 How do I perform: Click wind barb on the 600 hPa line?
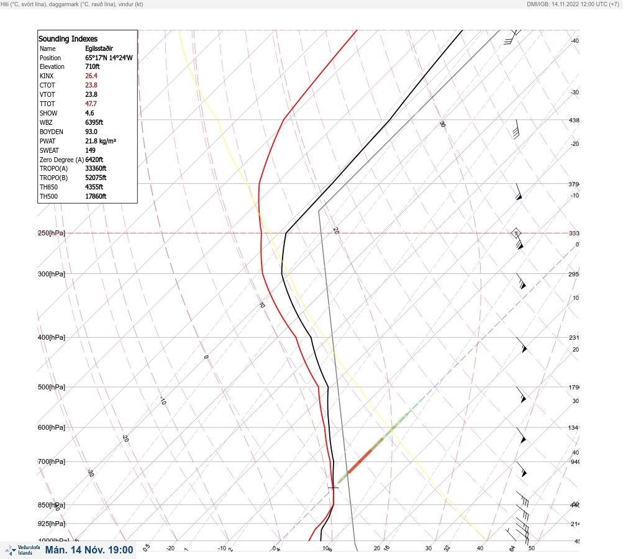click(x=521, y=435)
